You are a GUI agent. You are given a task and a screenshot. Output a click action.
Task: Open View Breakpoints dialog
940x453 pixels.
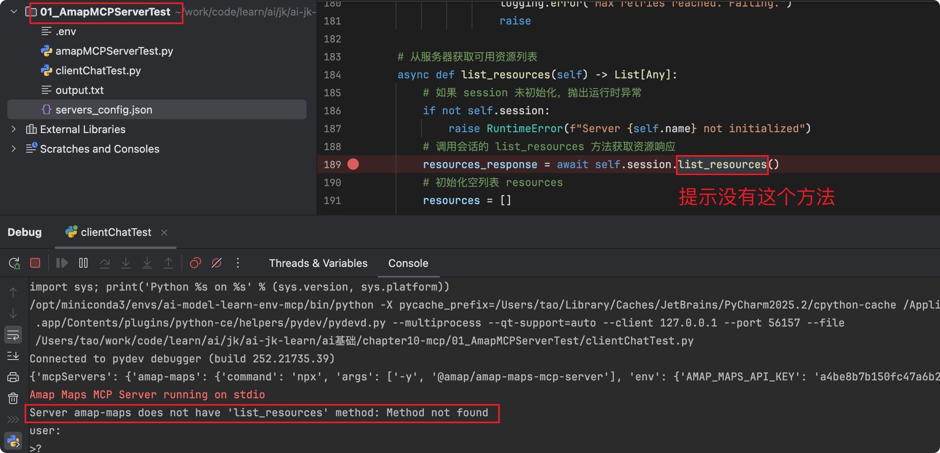pos(195,263)
